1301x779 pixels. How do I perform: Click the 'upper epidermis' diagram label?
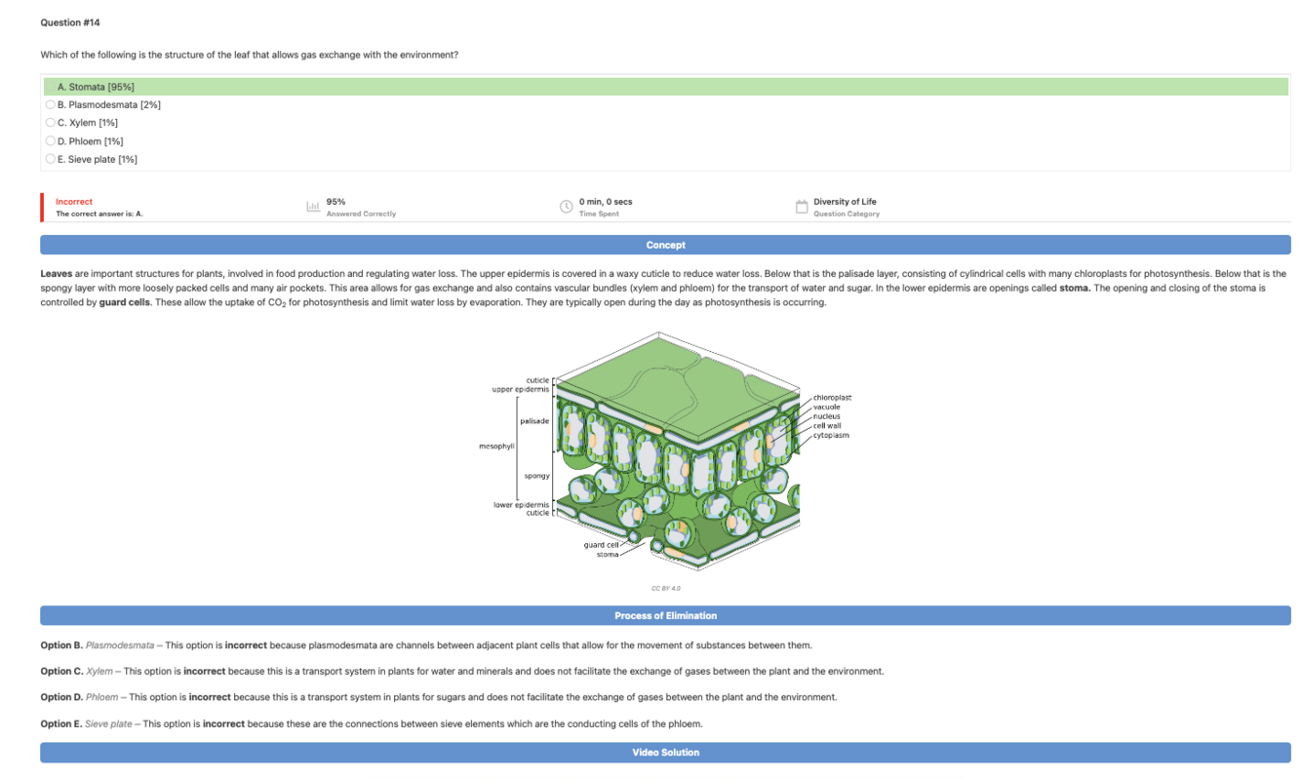pyautogui.click(x=521, y=389)
